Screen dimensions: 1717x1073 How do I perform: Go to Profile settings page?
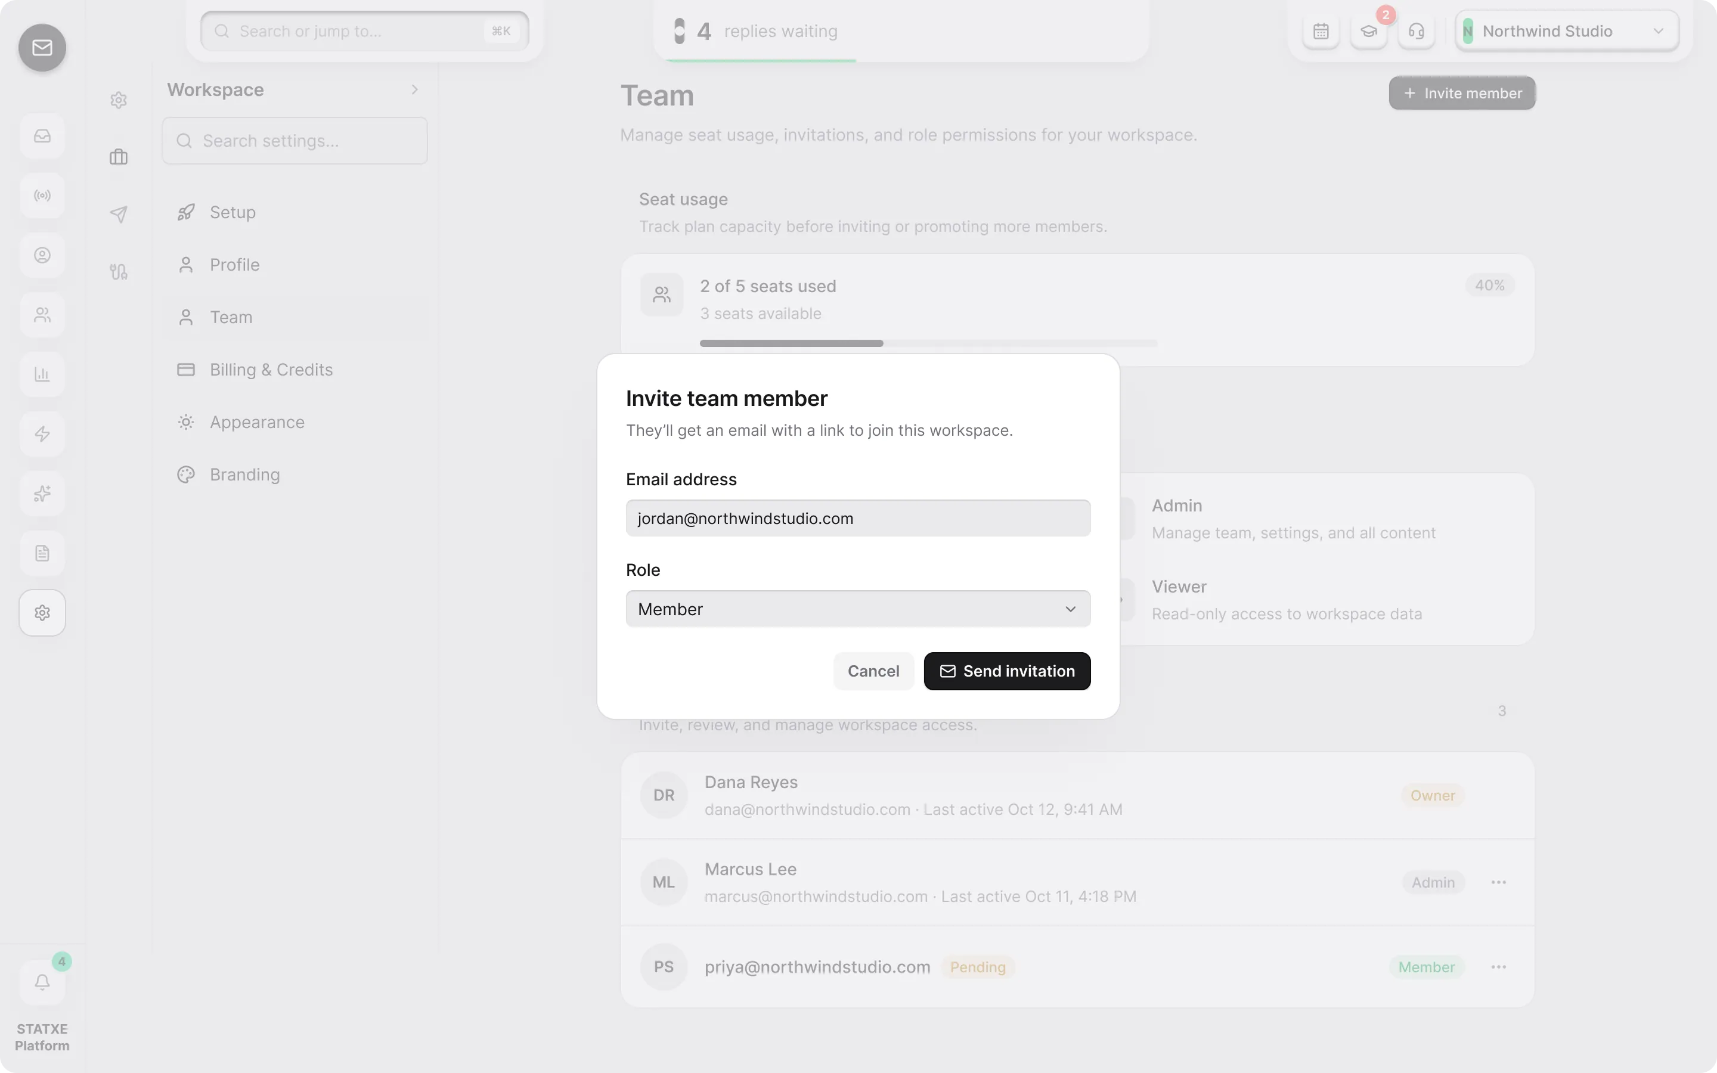(x=295, y=265)
